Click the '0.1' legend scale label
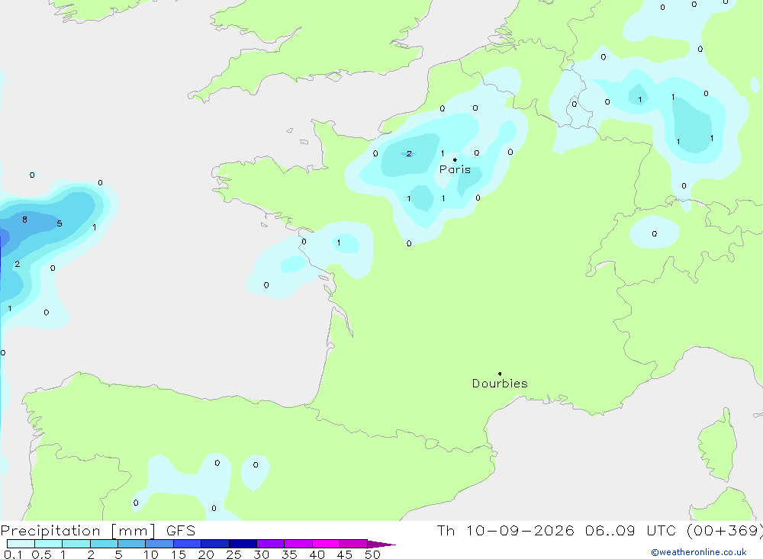Screen dimensions: 763x559 pos(13,554)
